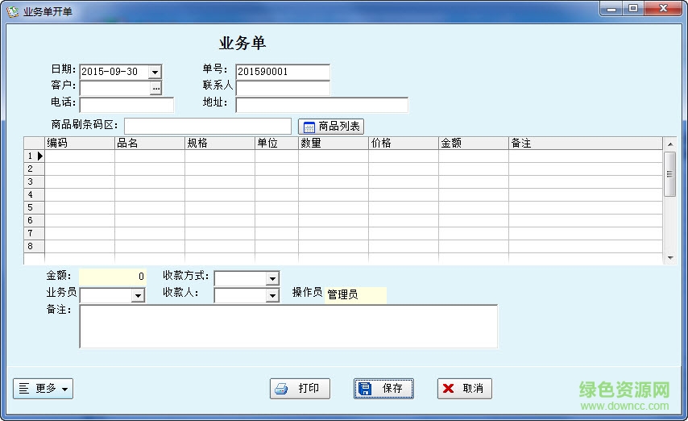Viewport: 688px width, 421px height.
Task: Select grid row number 4
Action: 34,194
